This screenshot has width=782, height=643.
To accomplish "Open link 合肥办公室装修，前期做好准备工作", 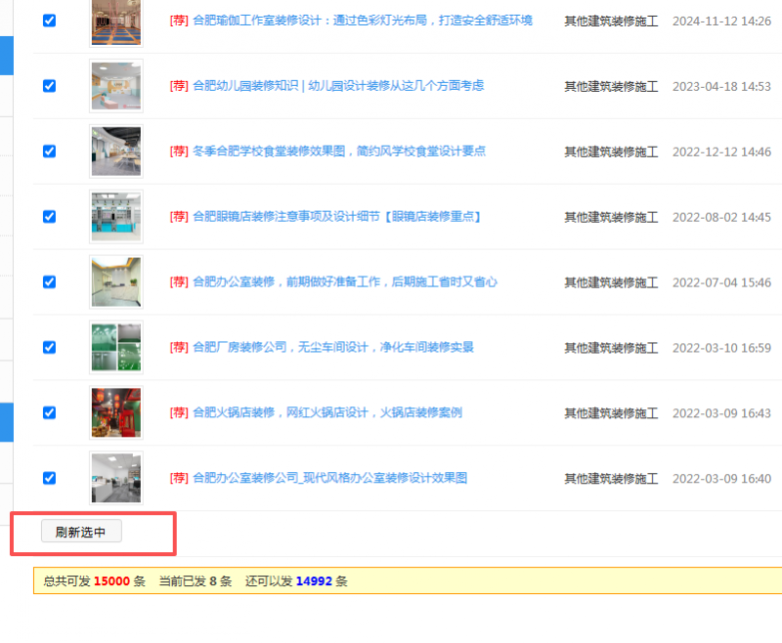I will 345,281.
